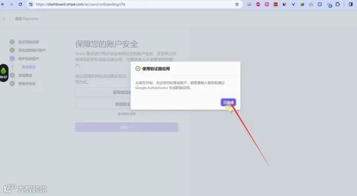Click the browser forward arrow
The image size is (357, 196).
tap(11, 4)
